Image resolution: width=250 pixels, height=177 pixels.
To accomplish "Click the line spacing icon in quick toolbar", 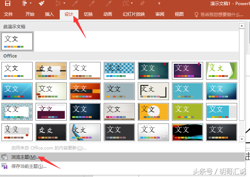I will [x=58, y=3].
